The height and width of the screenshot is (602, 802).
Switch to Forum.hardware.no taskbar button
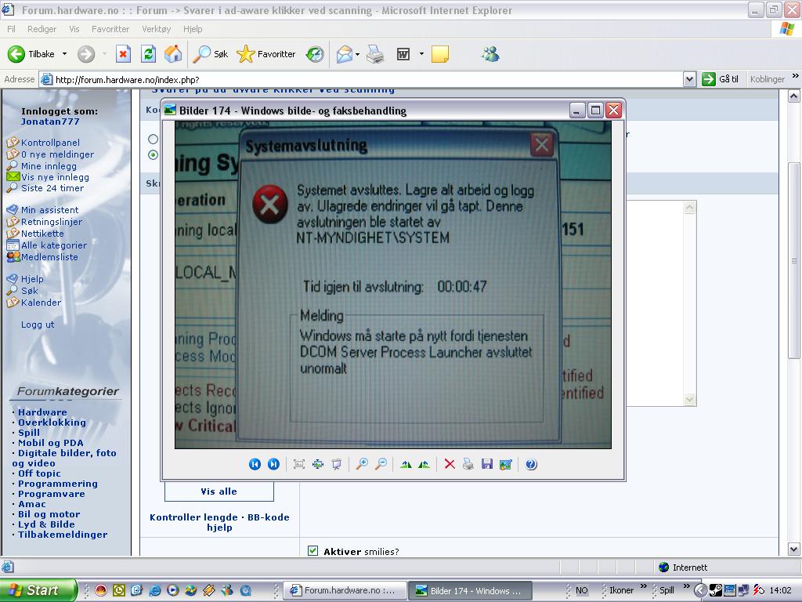[x=345, y=590]
